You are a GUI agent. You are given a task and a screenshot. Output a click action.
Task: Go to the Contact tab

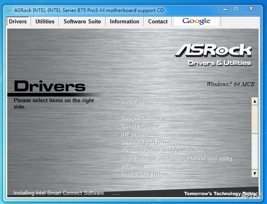tap(158, 21)
